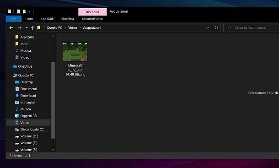Click the New folder quick access icon
279x168 pixels.
click(x=24, y=11)
